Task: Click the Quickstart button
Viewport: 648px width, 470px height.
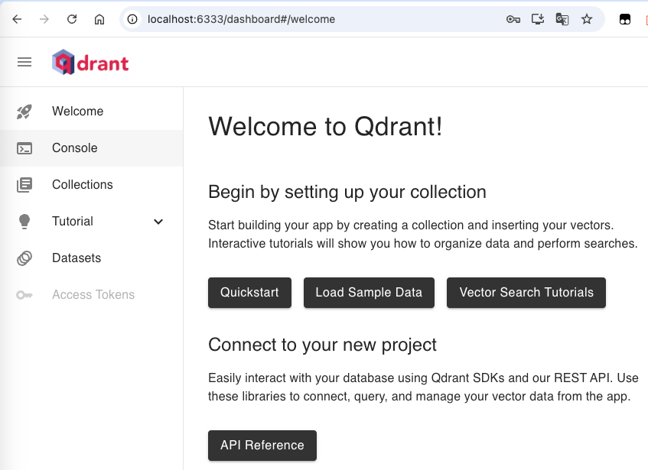Action: pyautogui.click(x=249, y=293)
